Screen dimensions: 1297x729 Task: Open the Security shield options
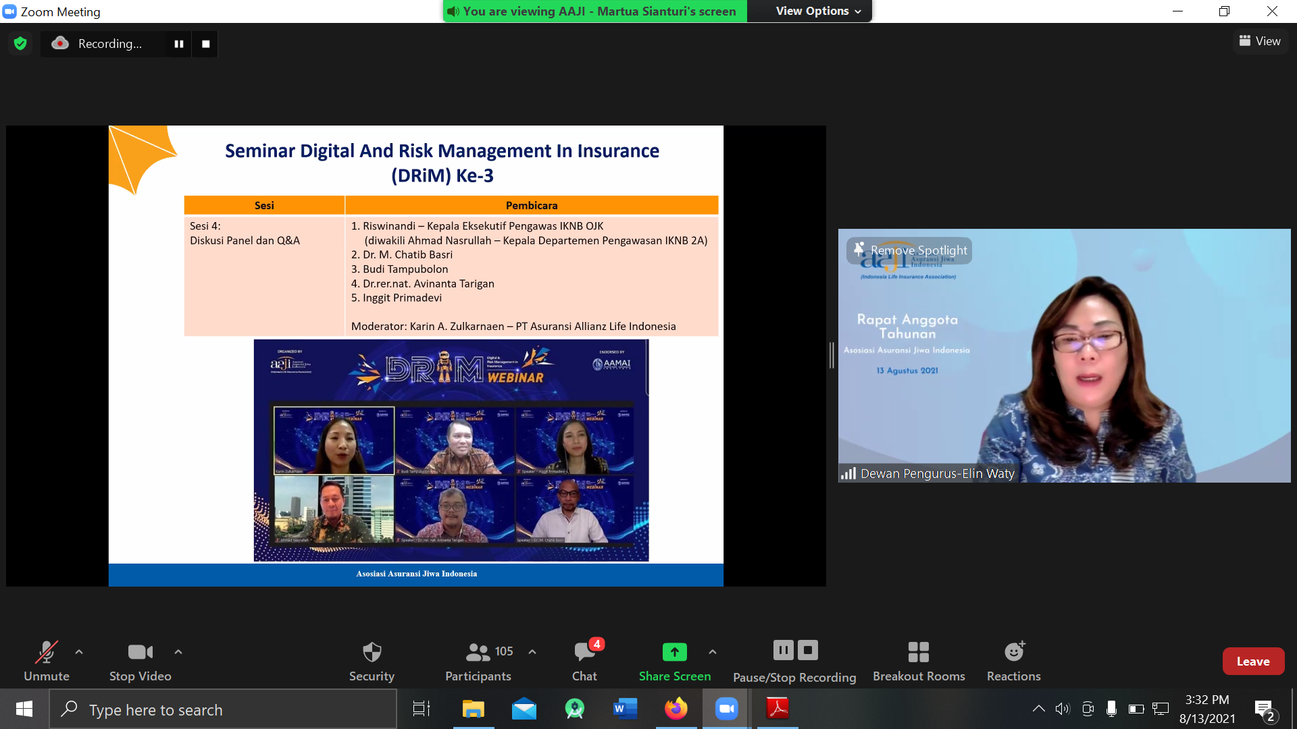(372, 661)
